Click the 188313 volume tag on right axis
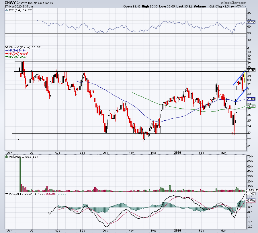Viewport: 258px width, 233px height. click(252, 190)
